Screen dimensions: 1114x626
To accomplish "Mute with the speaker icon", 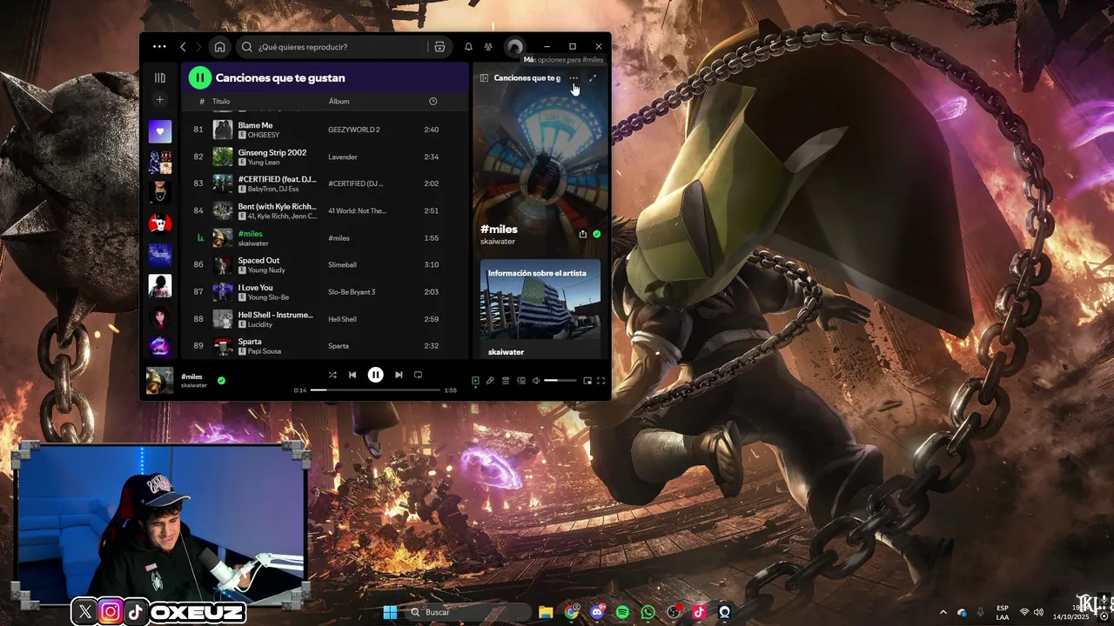I will coord(536,380).
